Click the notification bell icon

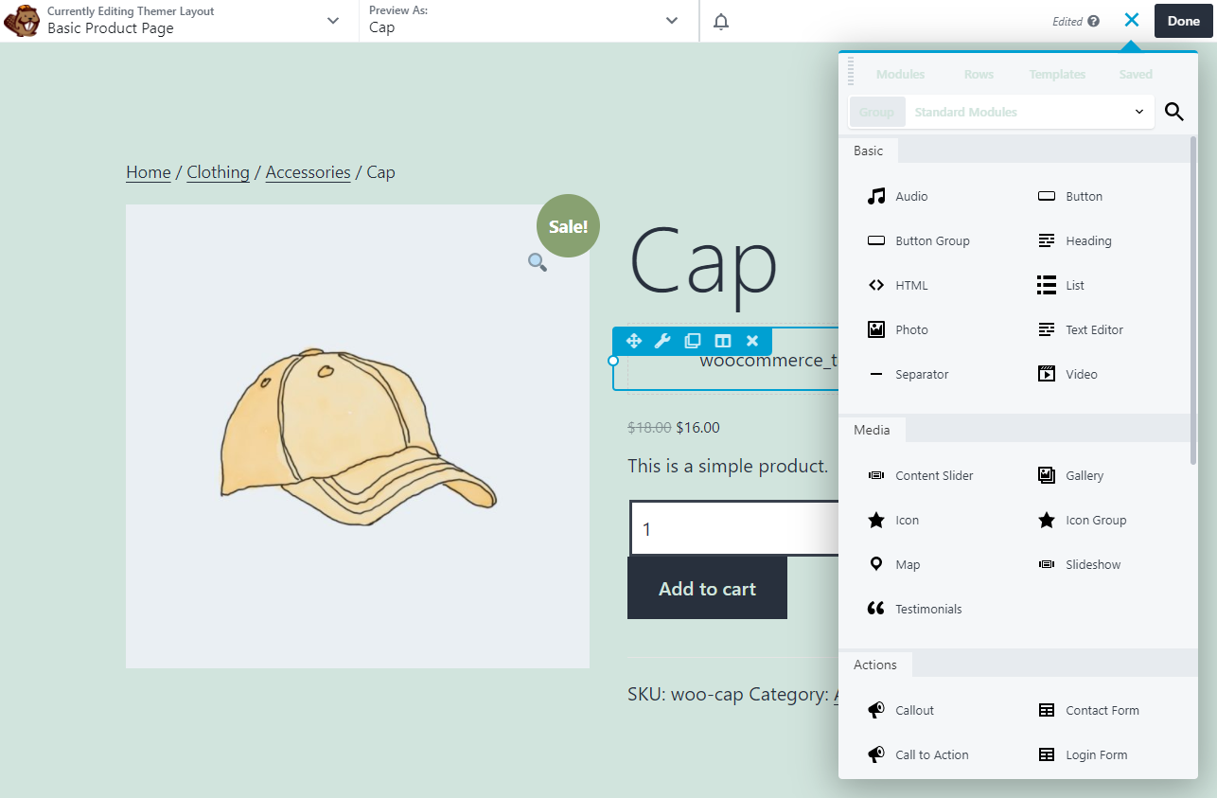tap(720, 20)
